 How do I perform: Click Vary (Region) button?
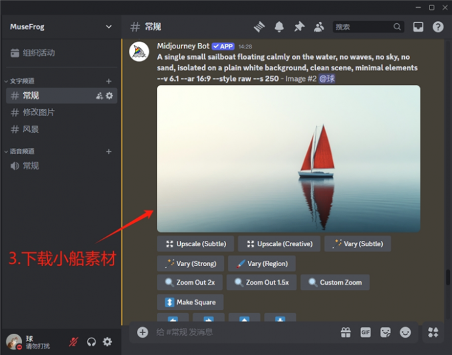[x=262, y=263]
